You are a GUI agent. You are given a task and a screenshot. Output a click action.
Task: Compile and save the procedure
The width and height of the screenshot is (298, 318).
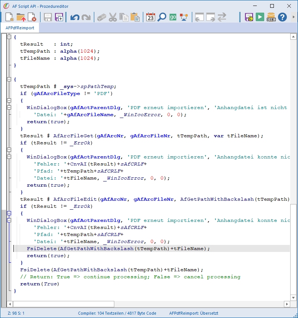pyautogui.click(x=249, y=17)
